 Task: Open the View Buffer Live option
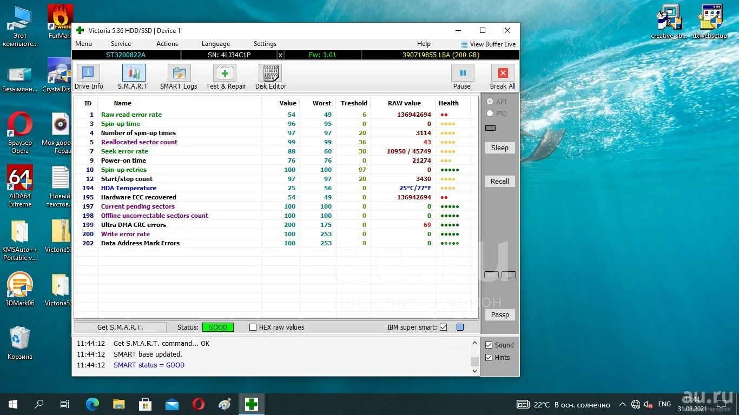pyautogui.click(x=488, y=44)
